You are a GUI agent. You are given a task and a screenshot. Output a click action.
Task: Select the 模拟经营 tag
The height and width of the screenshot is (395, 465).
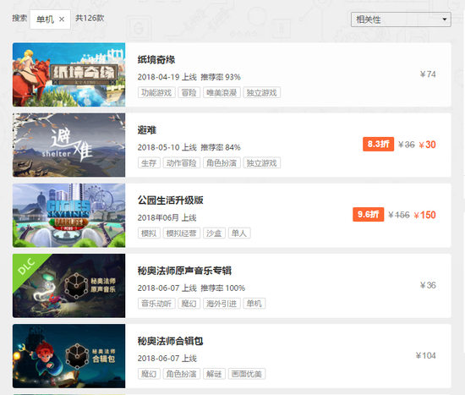point(182,233)
